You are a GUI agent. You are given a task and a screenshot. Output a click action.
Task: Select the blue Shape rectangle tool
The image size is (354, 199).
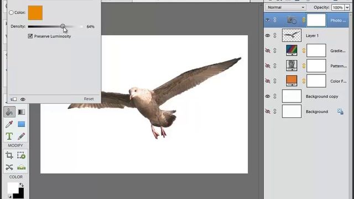21,124
